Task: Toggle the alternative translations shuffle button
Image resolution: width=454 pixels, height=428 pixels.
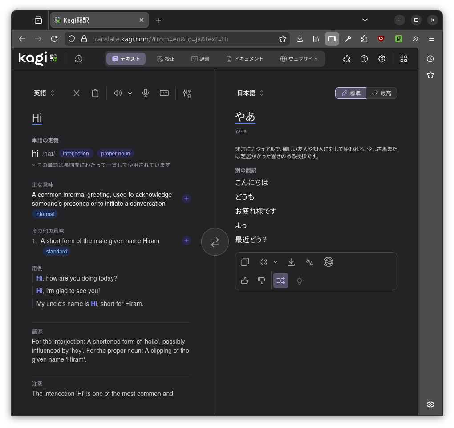Action: tap(280, 281)
